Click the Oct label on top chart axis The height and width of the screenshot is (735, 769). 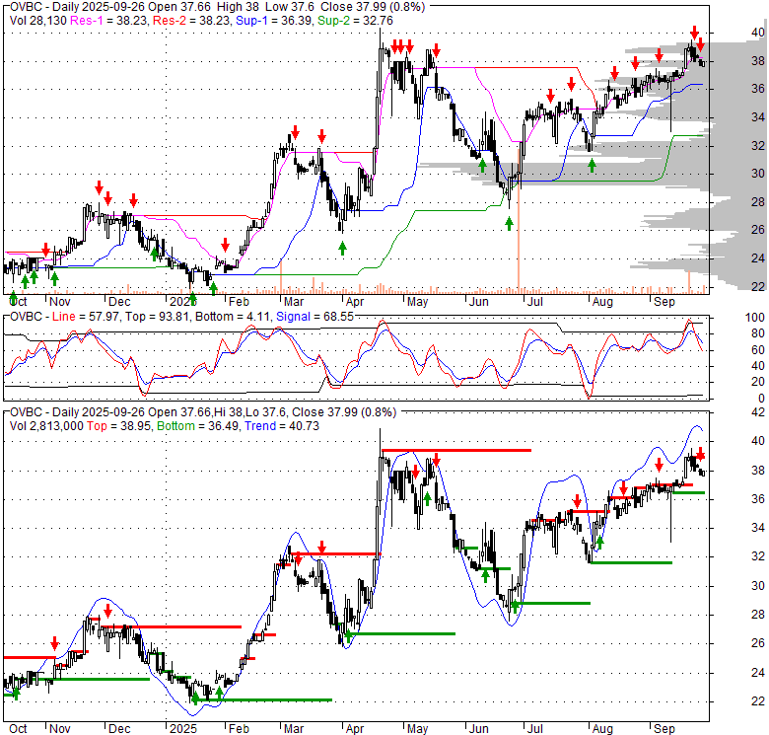(x=18, y=302)
